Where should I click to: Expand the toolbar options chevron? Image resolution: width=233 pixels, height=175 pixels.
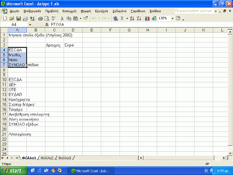coord(183,19)
